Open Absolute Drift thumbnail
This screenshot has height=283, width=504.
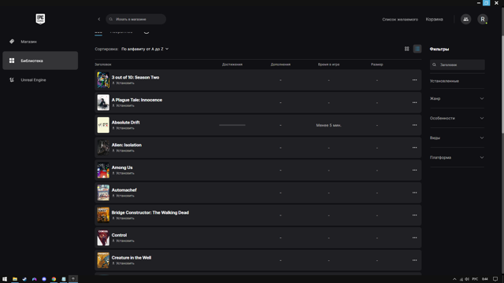coord(103,125)
